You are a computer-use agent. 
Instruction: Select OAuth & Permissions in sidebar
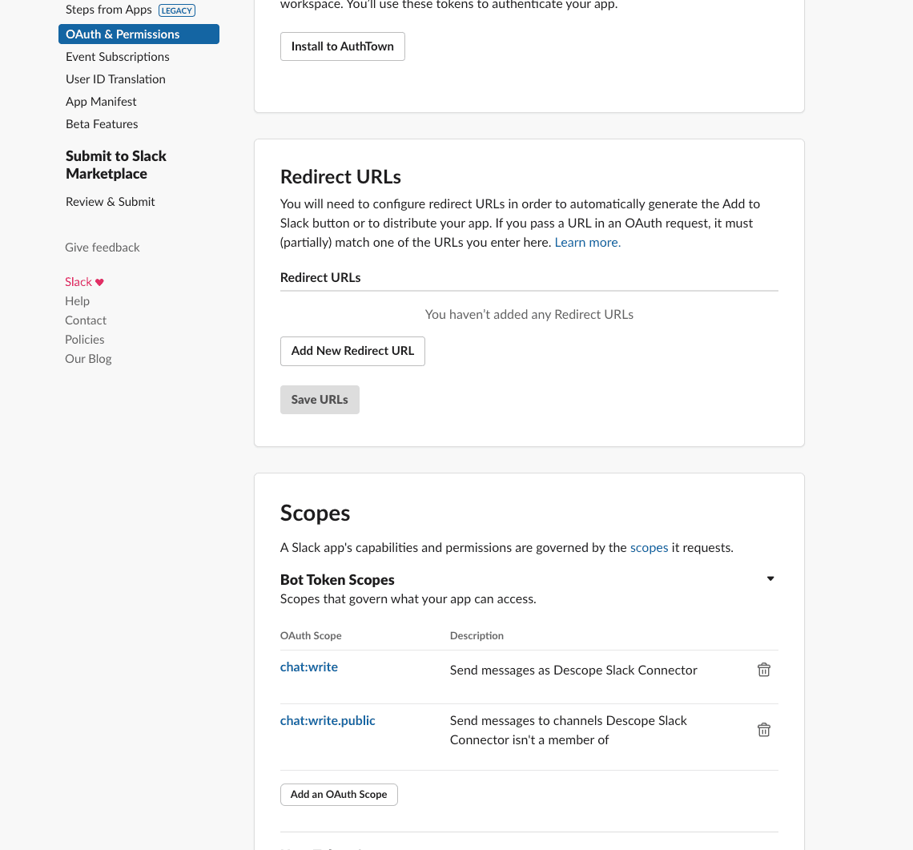[123, 34]
